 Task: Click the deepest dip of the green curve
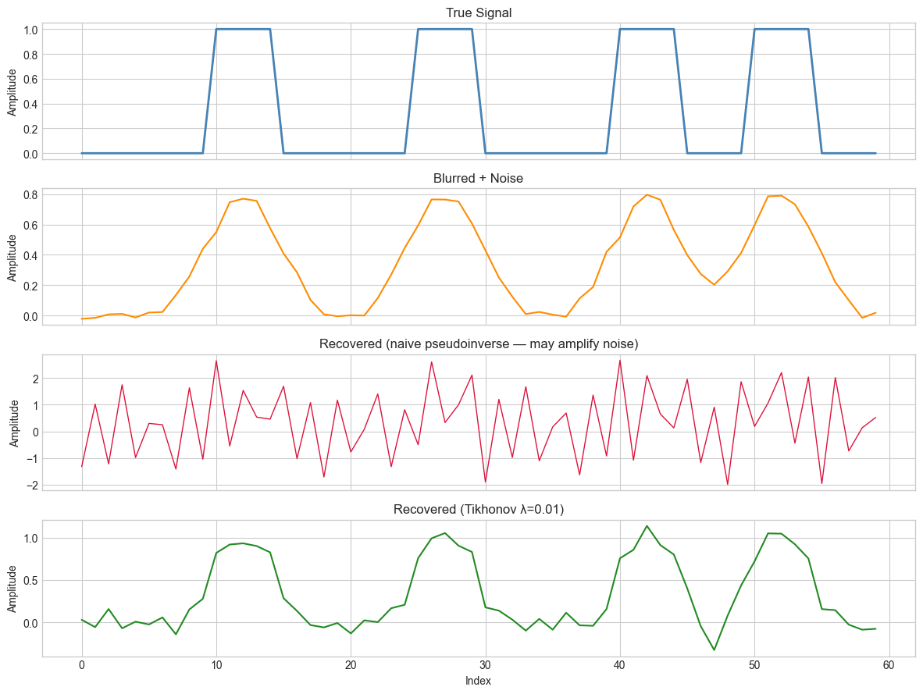pos(714,650)
